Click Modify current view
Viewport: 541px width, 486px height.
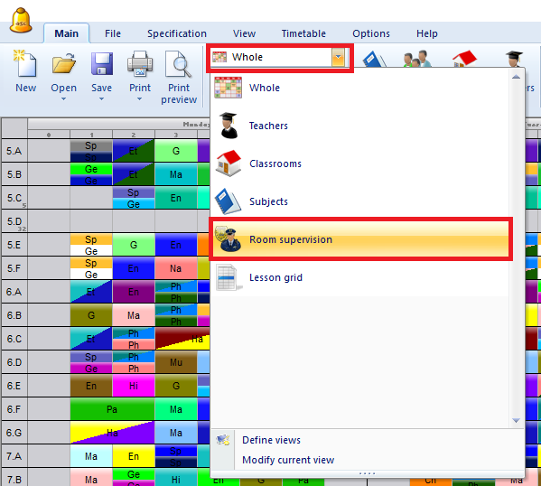(288, 460)
